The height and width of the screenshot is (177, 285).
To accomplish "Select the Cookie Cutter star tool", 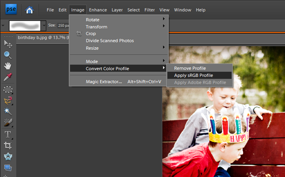I will (x=8, y=157).
